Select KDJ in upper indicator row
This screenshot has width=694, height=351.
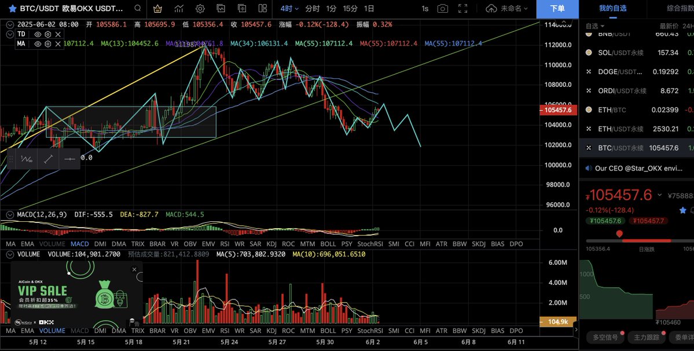(271, 244)
